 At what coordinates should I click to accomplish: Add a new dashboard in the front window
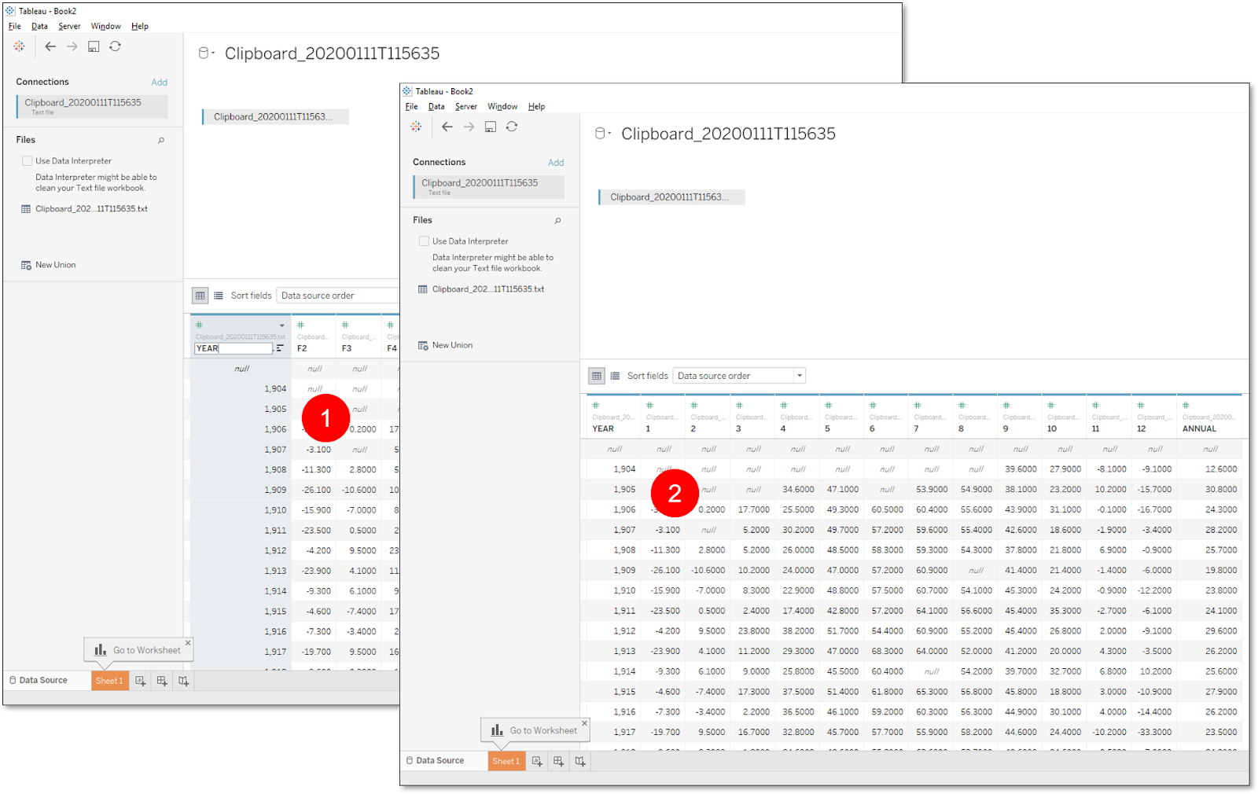558,761
